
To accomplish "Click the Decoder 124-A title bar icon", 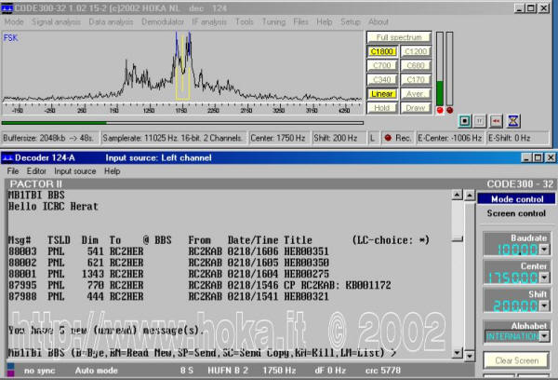I will 7,158.
